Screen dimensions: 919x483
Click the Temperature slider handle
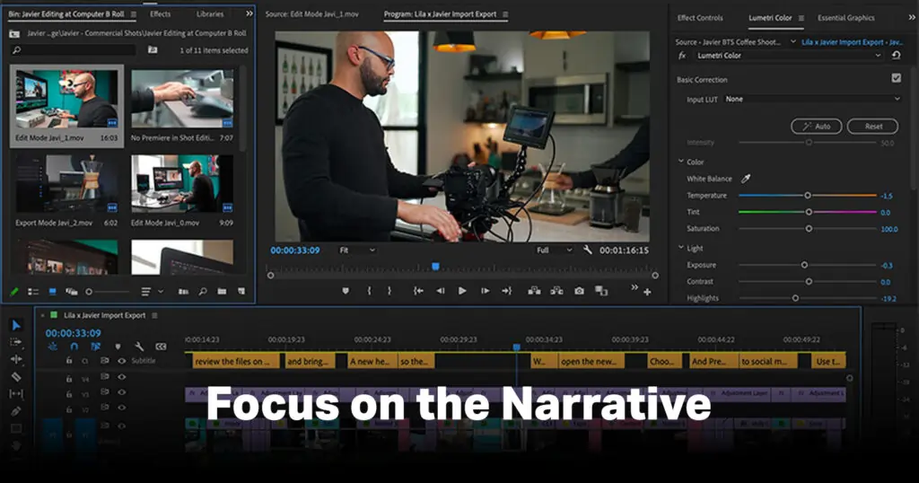click(808, 195)
